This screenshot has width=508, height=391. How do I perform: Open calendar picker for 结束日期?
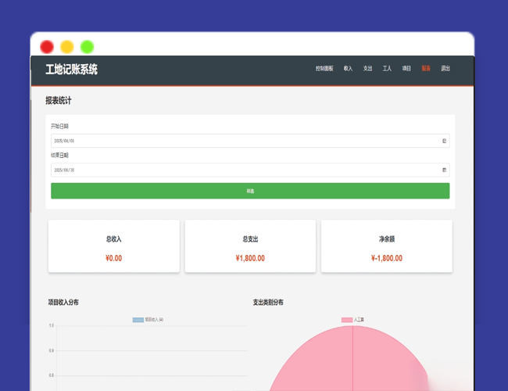coord(444,170)
